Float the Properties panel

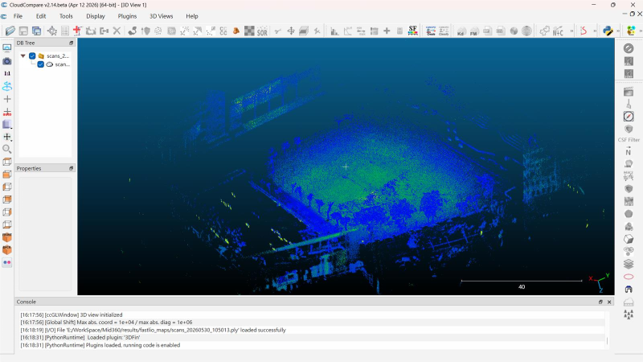point(71,168)
